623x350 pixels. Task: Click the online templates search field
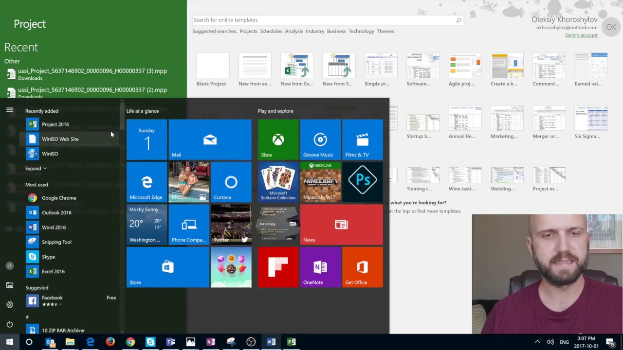[323, 20]
